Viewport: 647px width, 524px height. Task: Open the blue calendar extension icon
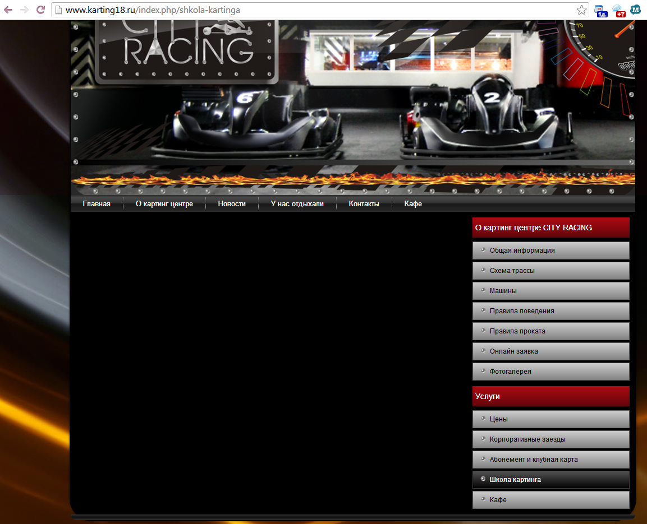click(x=601, y=11)
